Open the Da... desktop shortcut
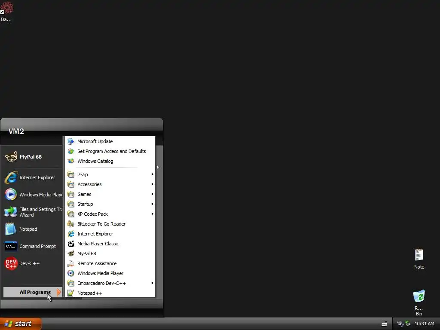 pyautogui.click(x=6, y=12)
